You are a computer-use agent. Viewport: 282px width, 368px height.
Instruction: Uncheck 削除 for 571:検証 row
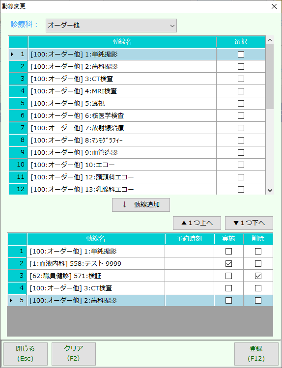(x=258, y=276)
